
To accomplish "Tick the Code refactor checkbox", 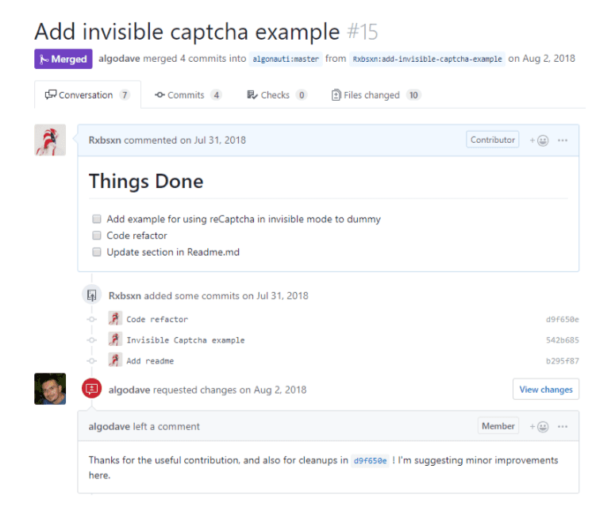I will click(97, 236).
